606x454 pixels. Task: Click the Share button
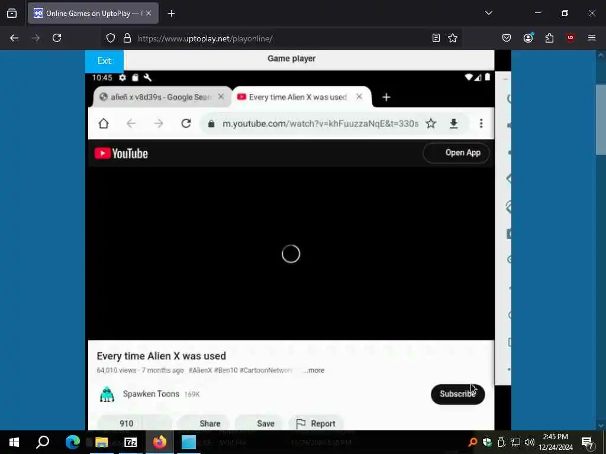[204, 423]
